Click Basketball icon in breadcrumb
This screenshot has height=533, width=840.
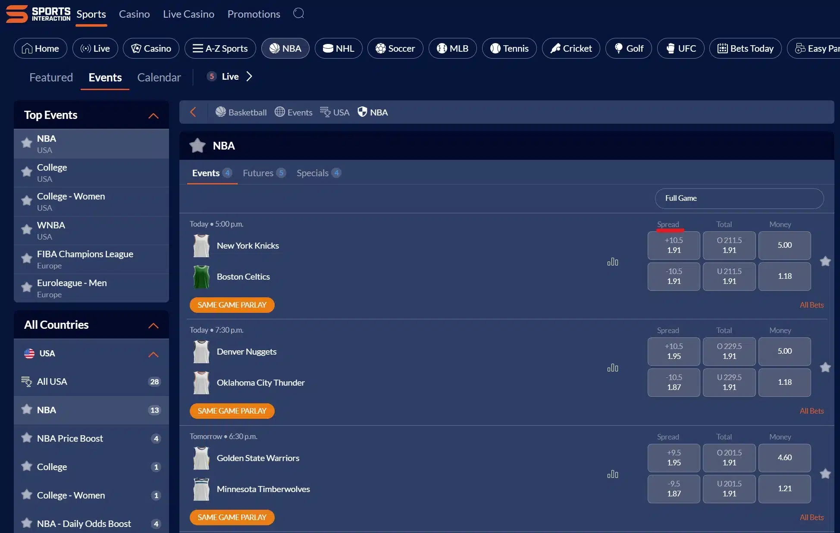pos(221,112)
